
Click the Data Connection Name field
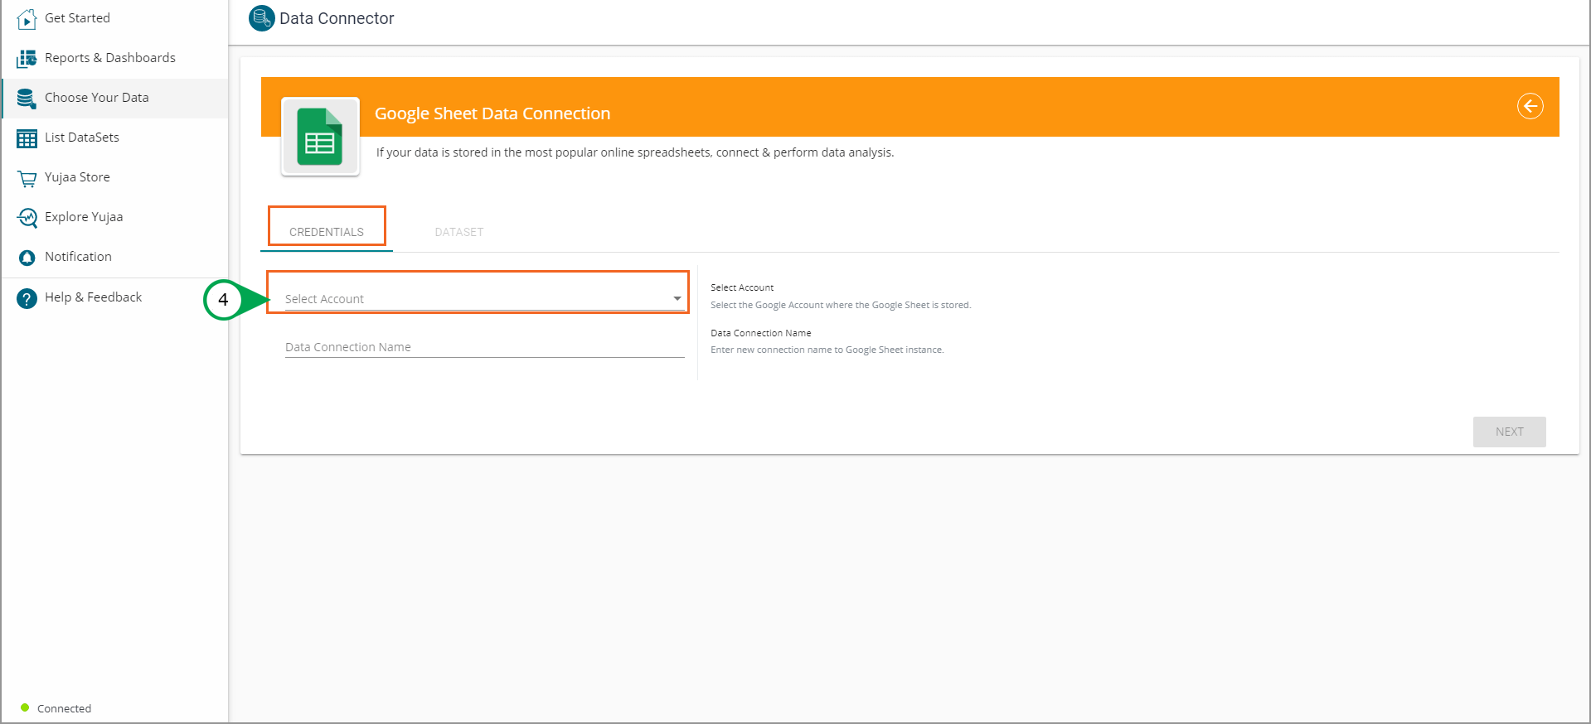click(x=484, y=347)
